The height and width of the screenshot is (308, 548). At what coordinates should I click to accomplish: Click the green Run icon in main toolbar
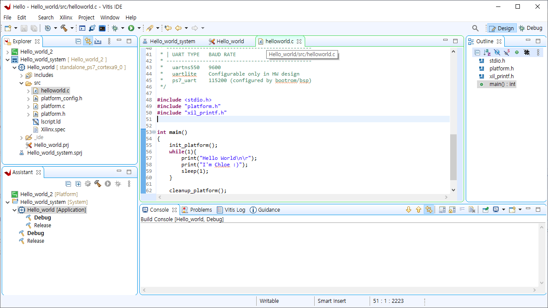pos(131,28)
